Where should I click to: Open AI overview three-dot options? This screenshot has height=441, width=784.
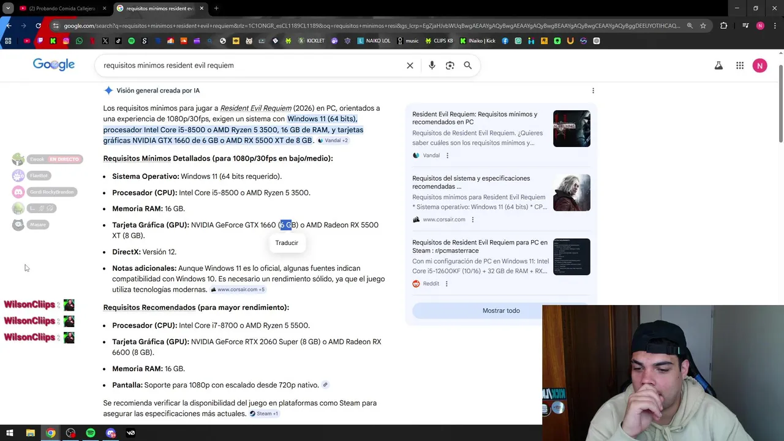tap(593, 91)
